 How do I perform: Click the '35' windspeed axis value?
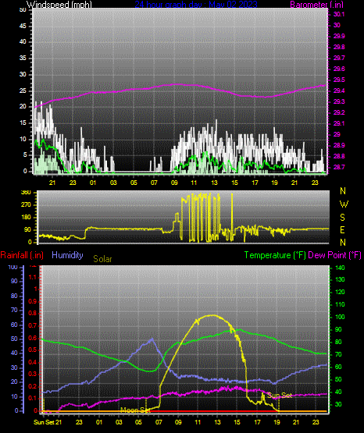click(23, 58)
